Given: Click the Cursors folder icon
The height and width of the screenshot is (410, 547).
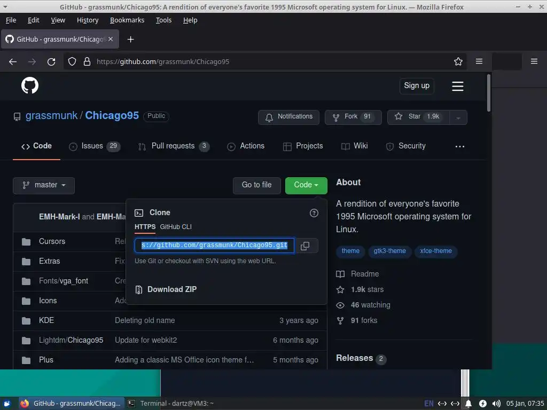Looking at the screenshot, I should [x=26, y=242].
